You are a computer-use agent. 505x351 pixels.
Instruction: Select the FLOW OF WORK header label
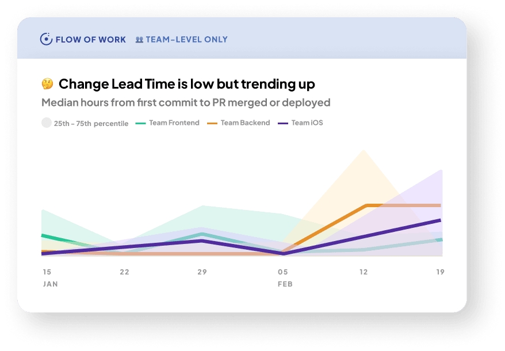[x=90, y=40]
